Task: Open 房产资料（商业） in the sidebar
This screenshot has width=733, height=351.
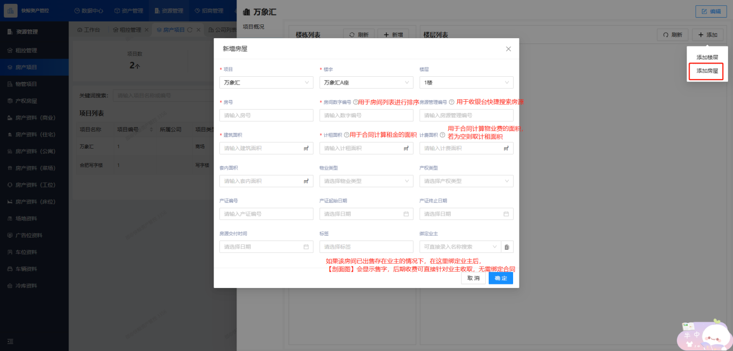Action: (x=34, y=118)
